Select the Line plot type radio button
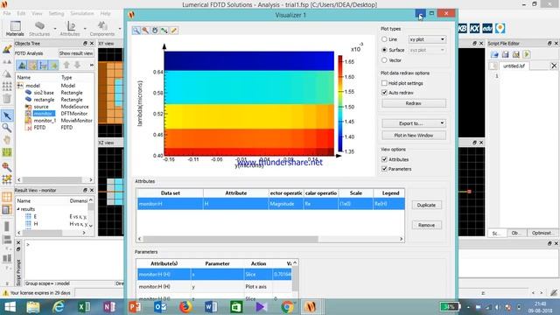Viewport: 560px width, 315px height. 384,39
